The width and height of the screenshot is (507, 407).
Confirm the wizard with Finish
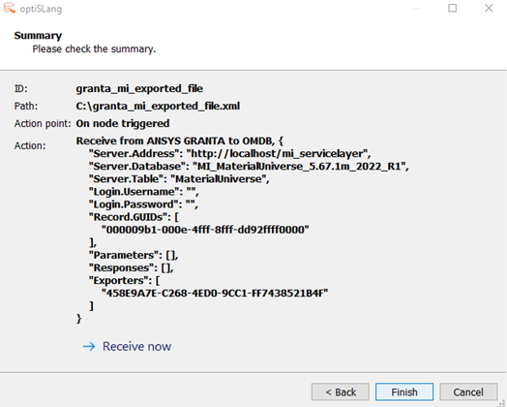(x=404, y=392)
